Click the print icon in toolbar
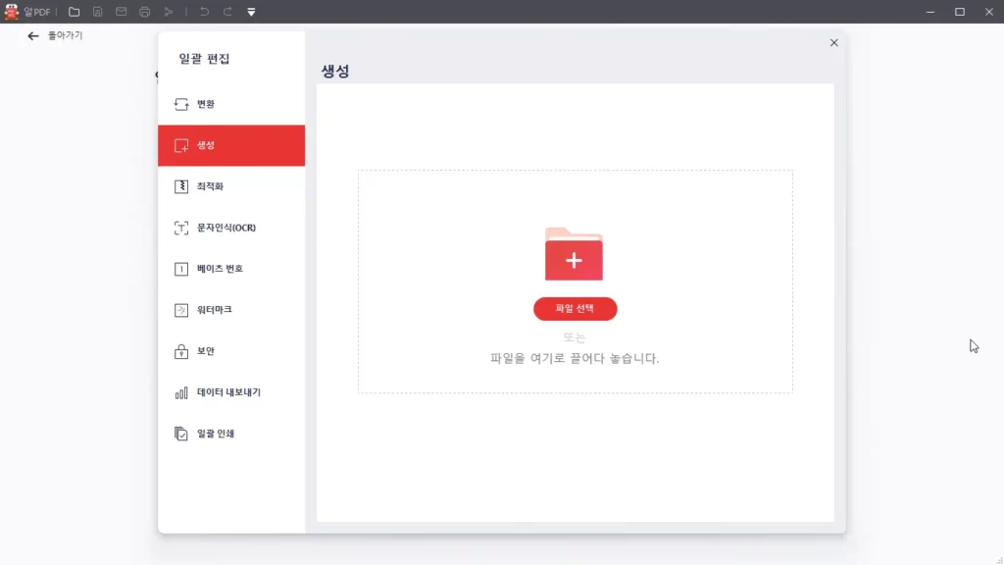Screen dimensions: 1004x565 (145, 12)
